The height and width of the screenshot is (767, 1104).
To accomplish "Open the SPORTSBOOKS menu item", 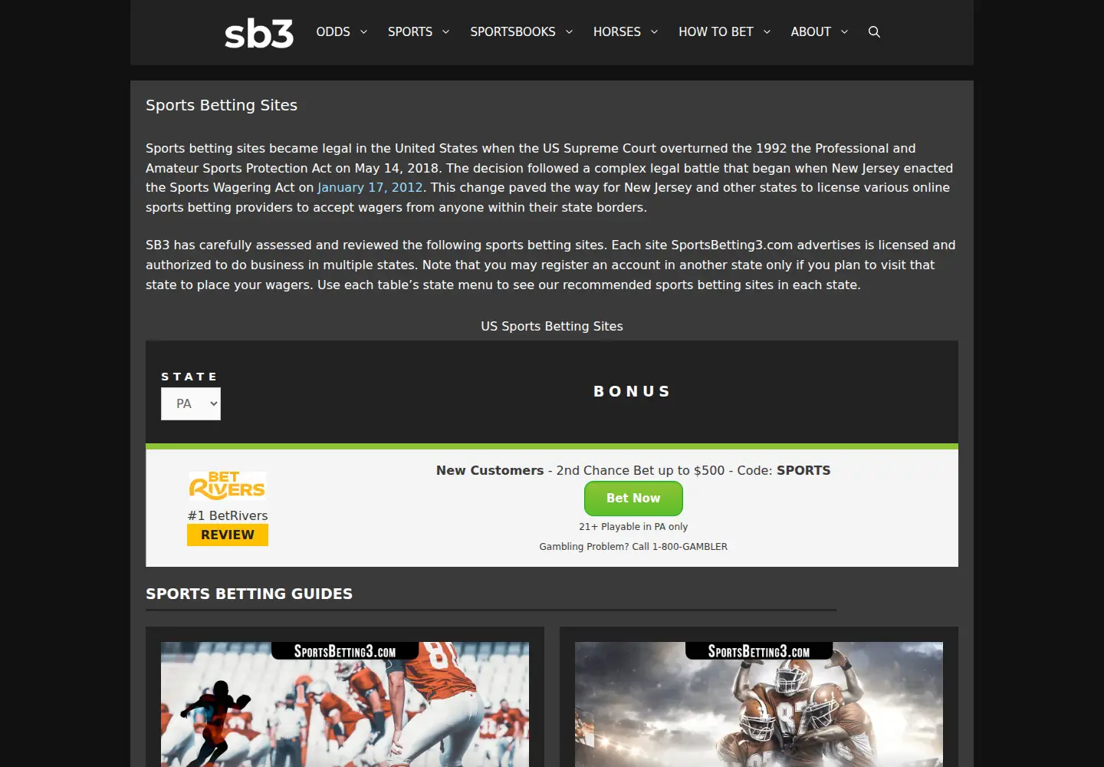I will coord(513,32).
